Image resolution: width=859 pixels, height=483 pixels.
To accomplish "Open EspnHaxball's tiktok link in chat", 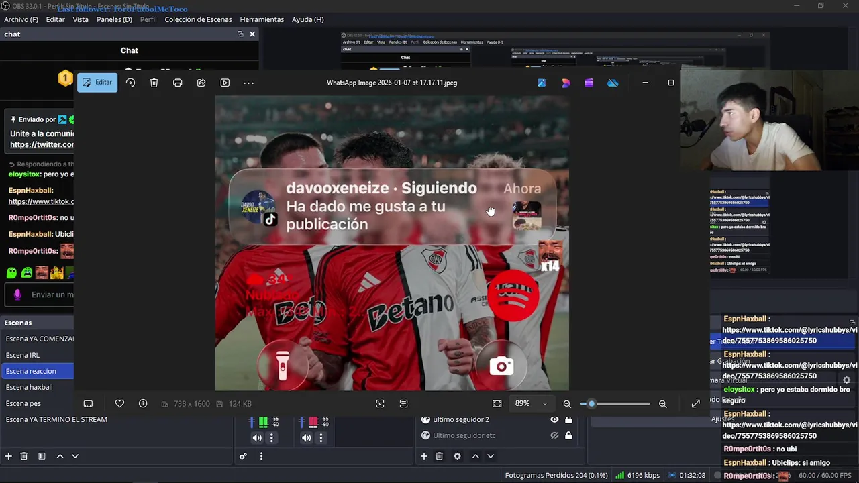I will click(x=41, y=201).
